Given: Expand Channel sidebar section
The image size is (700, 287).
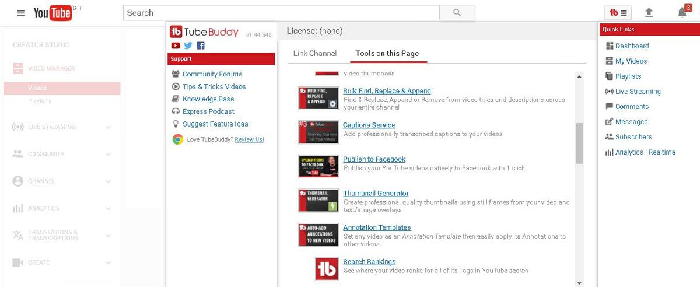Looking at the screenshot, I should click(108, 181).
